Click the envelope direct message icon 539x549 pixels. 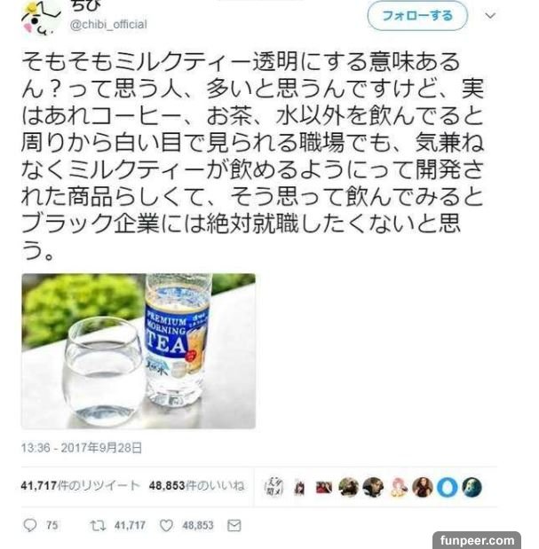[x=234, y=525]
